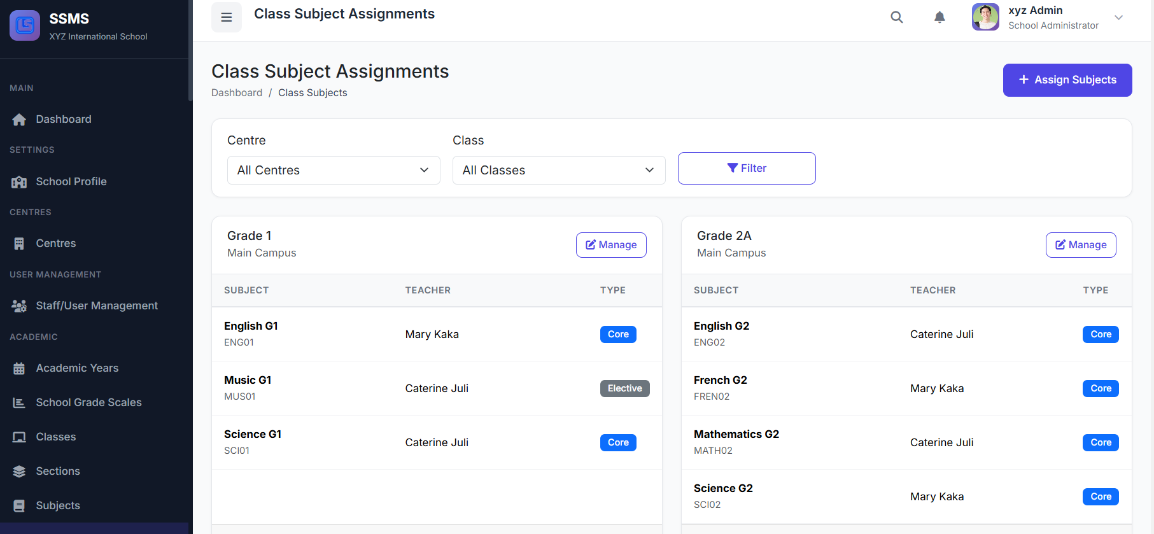Click the English G2 subject name
Screen dimensions: 1154x534
tap(721, 326)
